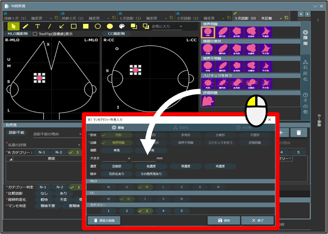Toggle 読影不能 in the right findings panel
Image resolution: width=328 pixels, height=234 pixels.
click(x=17, y=133)
